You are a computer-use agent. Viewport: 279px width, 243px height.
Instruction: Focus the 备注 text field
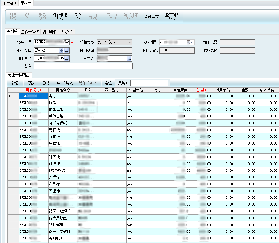point(83,66)
